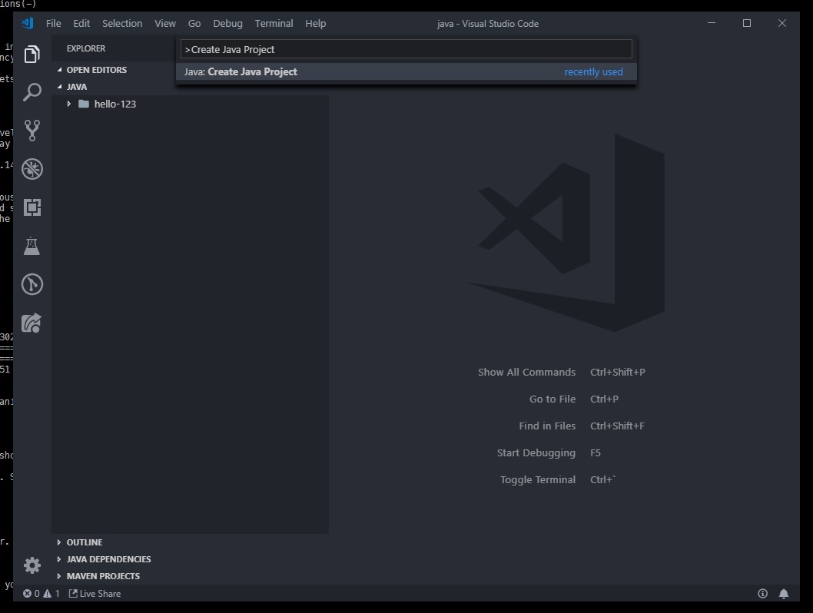The image size is (813, 613).
Task: Show errors count in the status bar
Action: tap(31, 593)
